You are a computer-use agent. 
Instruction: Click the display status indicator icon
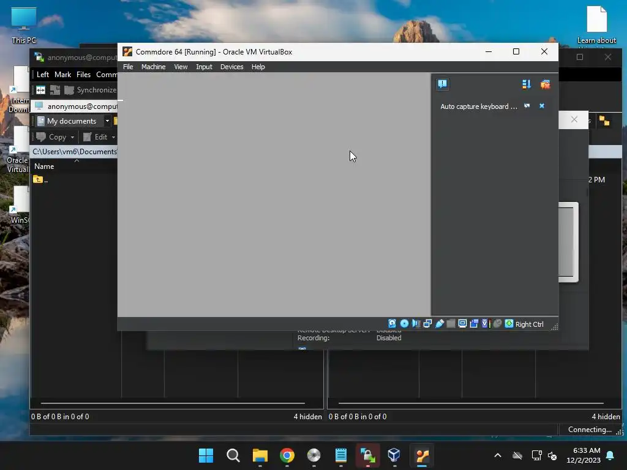(x=462, y=324)
